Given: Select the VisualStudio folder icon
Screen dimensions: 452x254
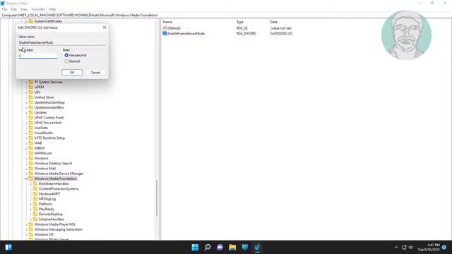Looking at the screenshot, I should coord(31,133).
